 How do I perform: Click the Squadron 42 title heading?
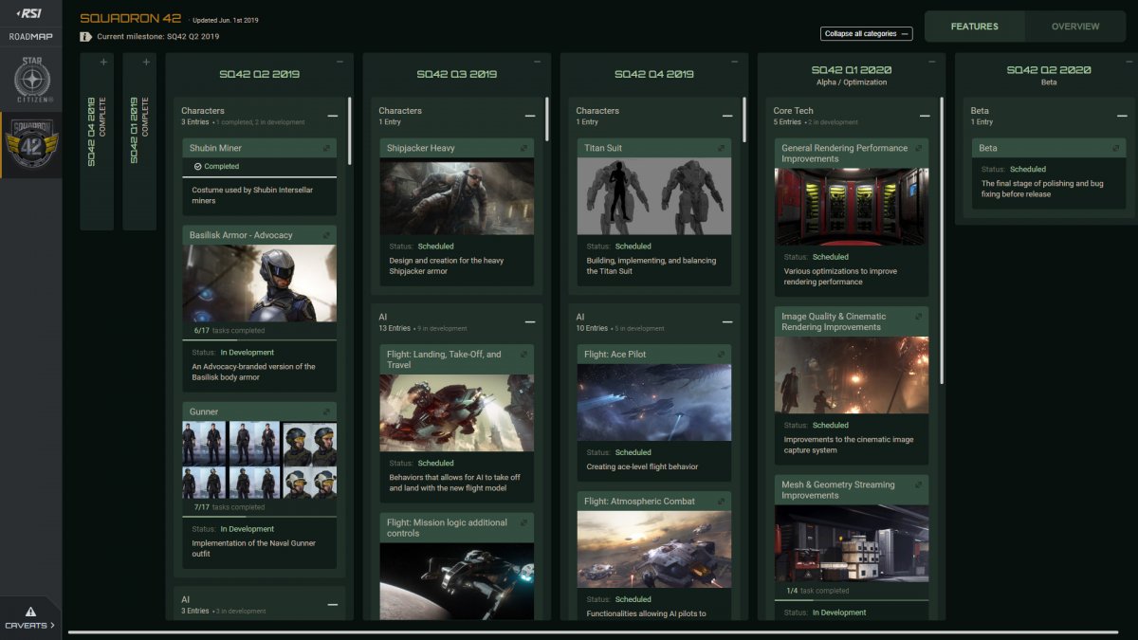click(x=131, y=19)
